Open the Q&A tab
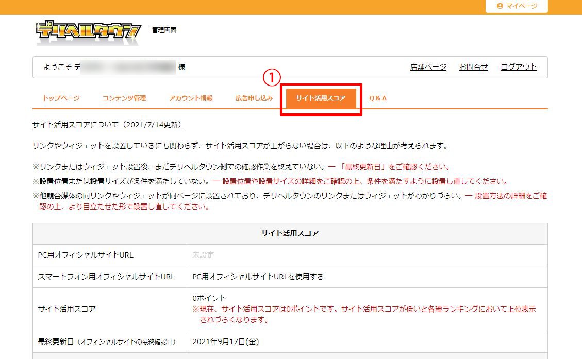582x359 pixels. [x=378, y=97]
